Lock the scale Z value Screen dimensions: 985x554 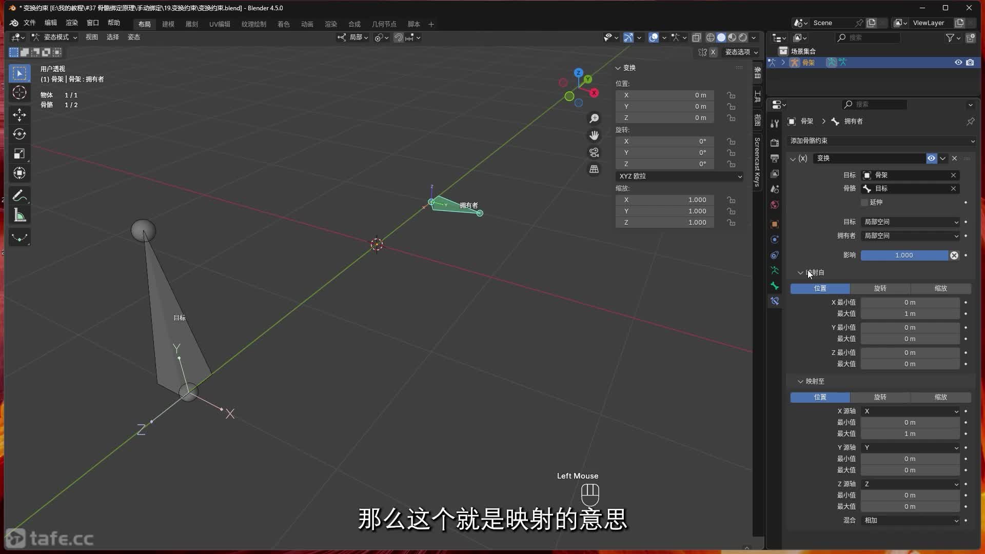point(731,223)
